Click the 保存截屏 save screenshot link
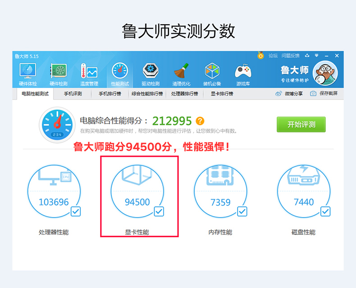Image resolution: width=356 pixels, height=288 pixels. (x=329, y=93)
